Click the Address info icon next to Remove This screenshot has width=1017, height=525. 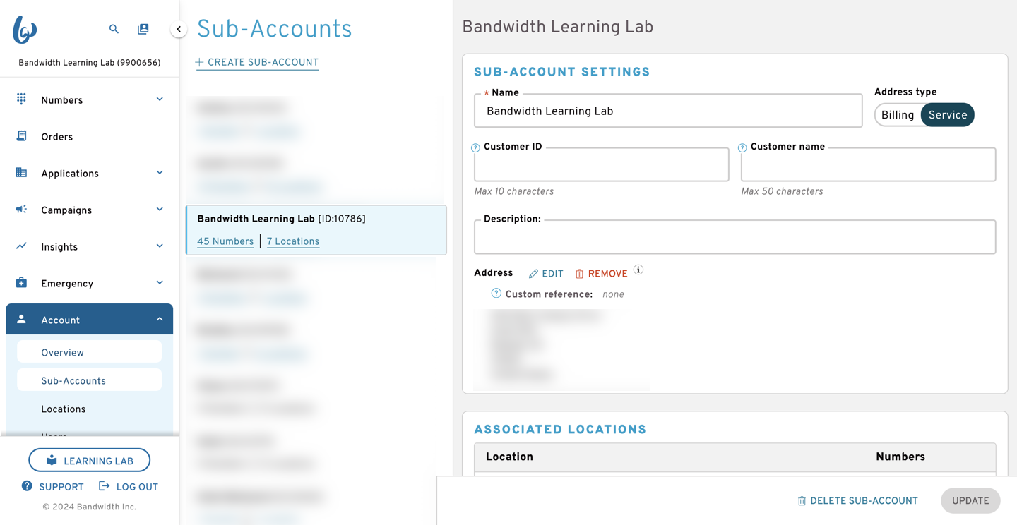[638, 270]
